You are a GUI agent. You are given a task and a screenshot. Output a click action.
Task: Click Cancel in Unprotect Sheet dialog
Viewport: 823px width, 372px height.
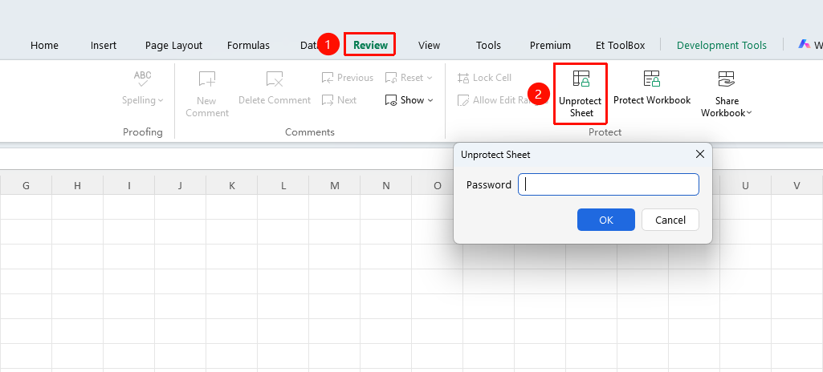[670, 220]
